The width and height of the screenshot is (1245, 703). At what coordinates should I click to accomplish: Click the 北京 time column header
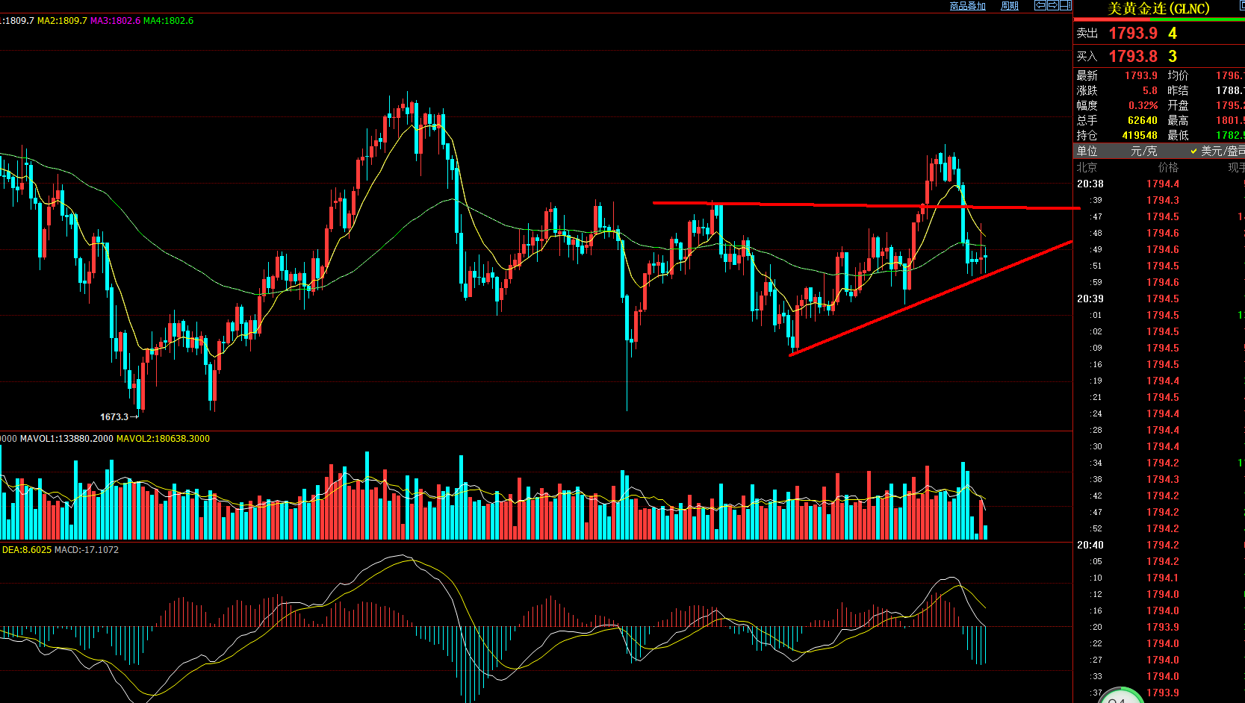[1087, 167]
